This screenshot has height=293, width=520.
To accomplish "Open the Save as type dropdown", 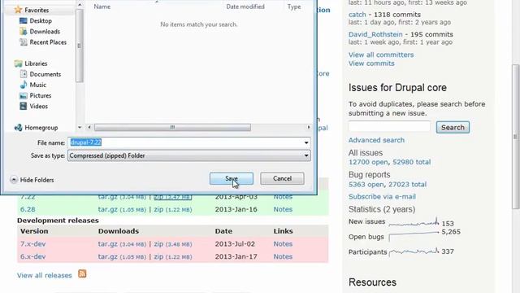I will pos(189,155).
